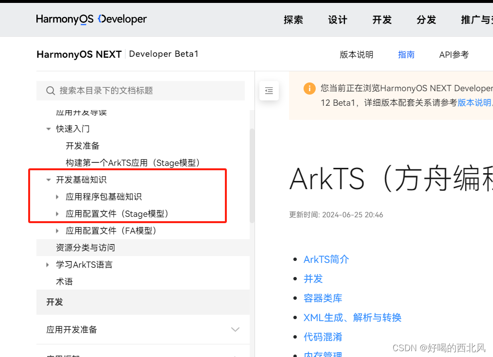Follow the 版本说明 link in the notice

475,103
